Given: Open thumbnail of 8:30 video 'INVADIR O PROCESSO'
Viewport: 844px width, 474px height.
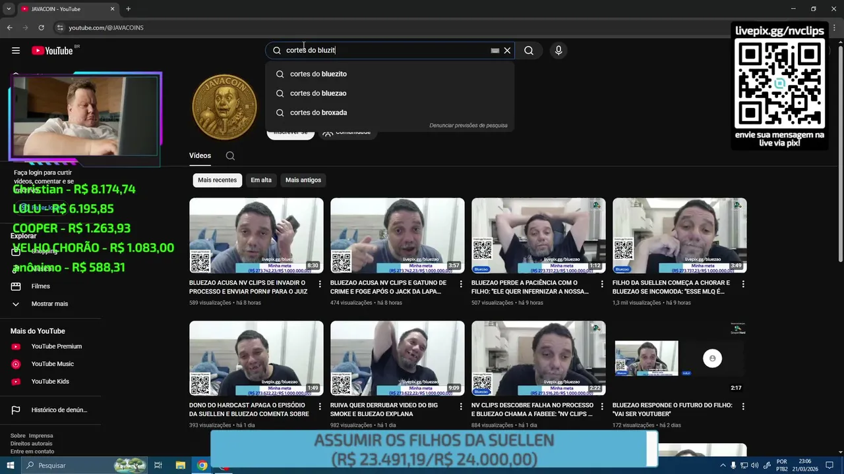Looking at the screenshot, I should click(x=256, y=236).
